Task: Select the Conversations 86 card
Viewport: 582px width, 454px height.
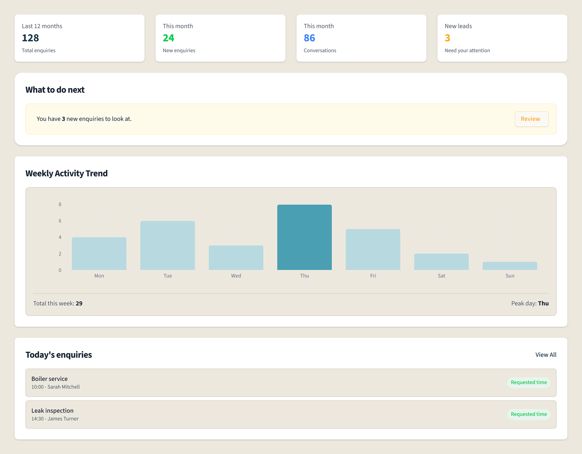Action: coord(361,38)
